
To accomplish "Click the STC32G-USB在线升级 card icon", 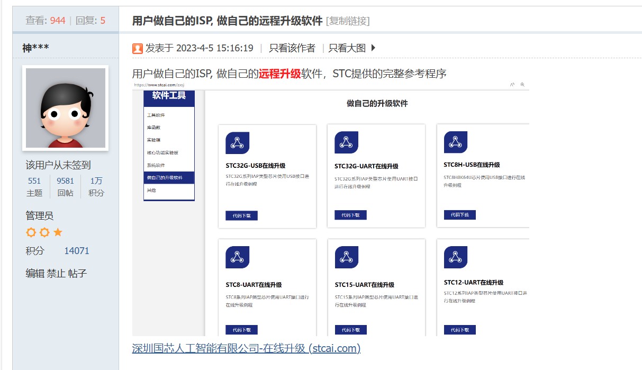I will [238, 143].
